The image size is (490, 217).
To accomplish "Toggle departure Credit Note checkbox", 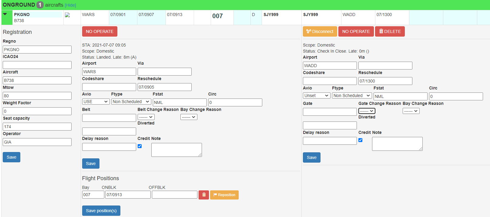I will [361, 140].
